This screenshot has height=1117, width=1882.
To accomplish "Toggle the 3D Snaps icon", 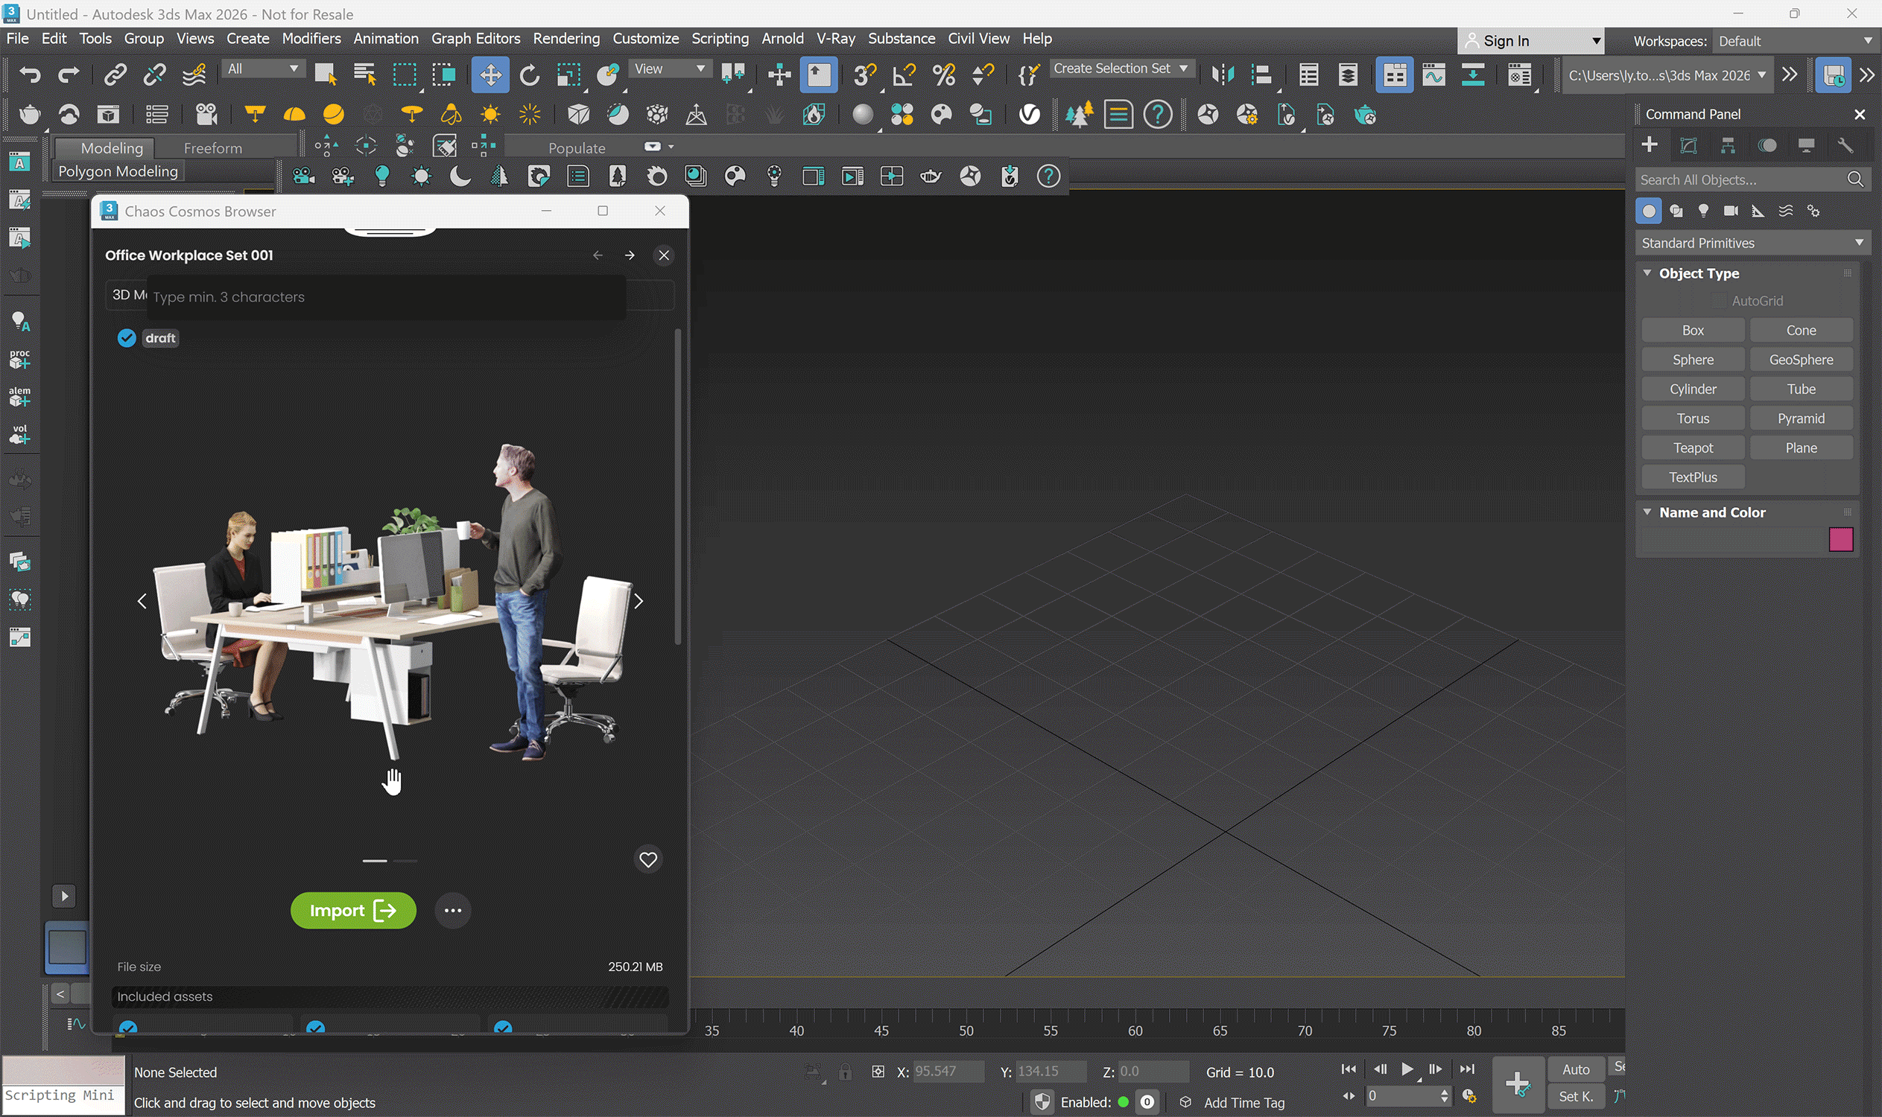I will pyautogui.click(x=864, y=74).
